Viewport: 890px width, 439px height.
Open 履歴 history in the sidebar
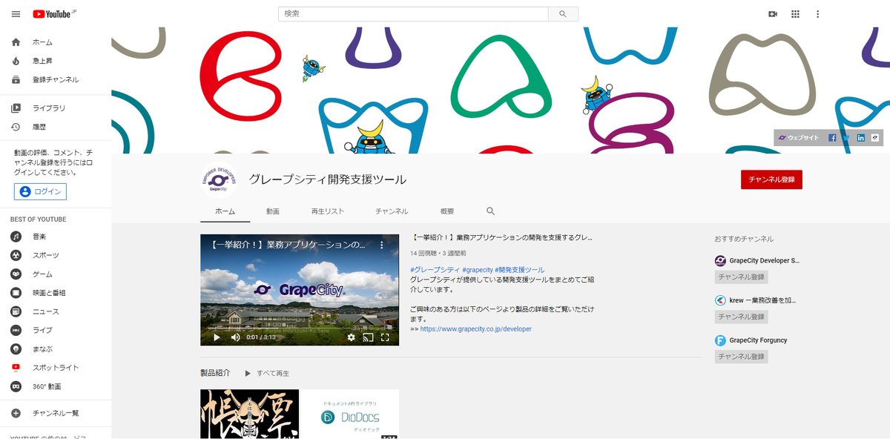coord(56,127)
